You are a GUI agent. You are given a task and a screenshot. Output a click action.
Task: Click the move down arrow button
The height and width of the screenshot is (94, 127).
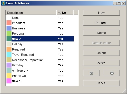112,73
